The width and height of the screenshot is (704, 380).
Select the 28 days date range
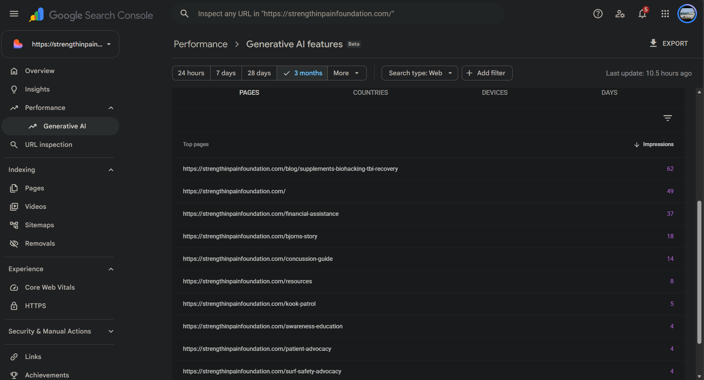tap(259, 73)
